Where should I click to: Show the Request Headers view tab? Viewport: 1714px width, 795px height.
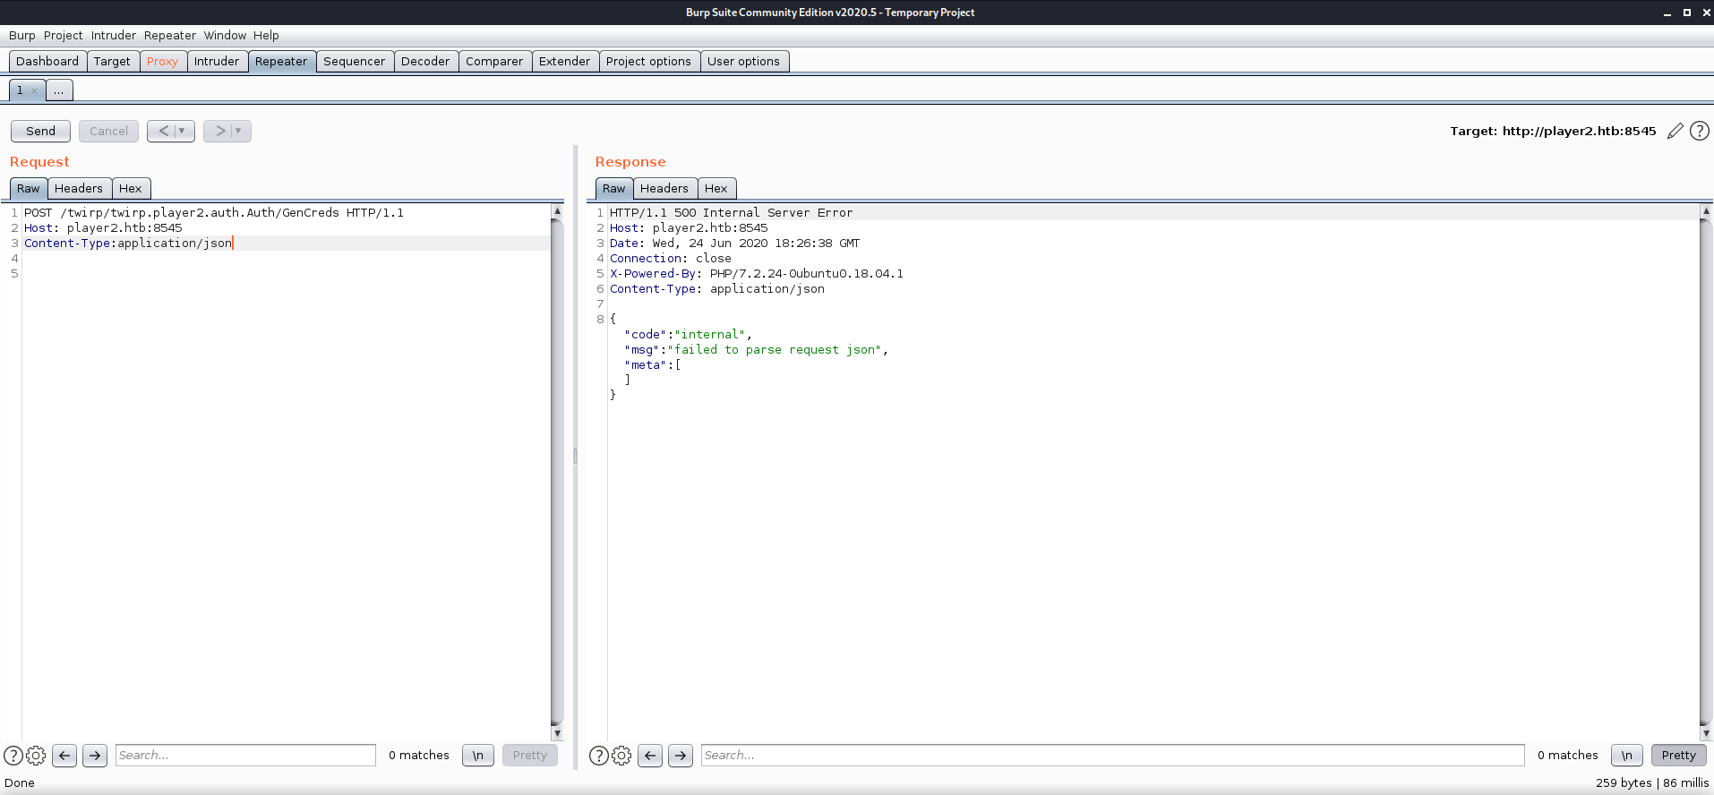(x=79, y=189)
